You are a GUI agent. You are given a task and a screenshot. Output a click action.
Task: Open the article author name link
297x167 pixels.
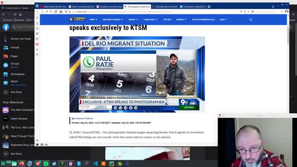coord(84,118)
